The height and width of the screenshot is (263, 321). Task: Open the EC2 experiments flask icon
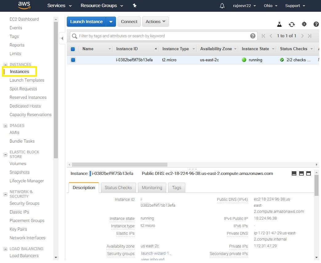click(x=279, y=24)
